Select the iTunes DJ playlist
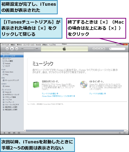The width and height of the screenshot is (129, 152). coord(12,92)
